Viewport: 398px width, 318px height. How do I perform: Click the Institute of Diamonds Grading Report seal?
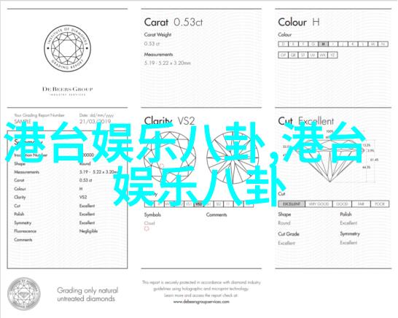click(x=67, y=48)
